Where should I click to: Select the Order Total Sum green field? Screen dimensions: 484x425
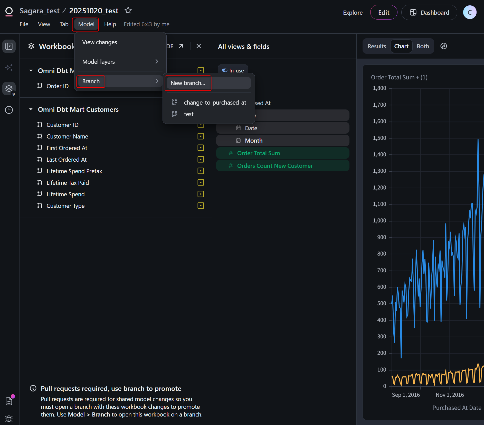[x=258, y=153]
